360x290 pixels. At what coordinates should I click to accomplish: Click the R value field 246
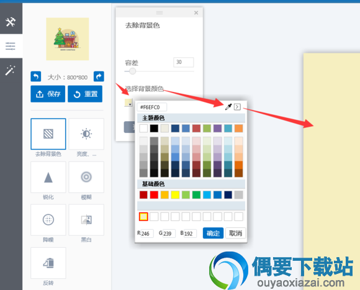147,233
